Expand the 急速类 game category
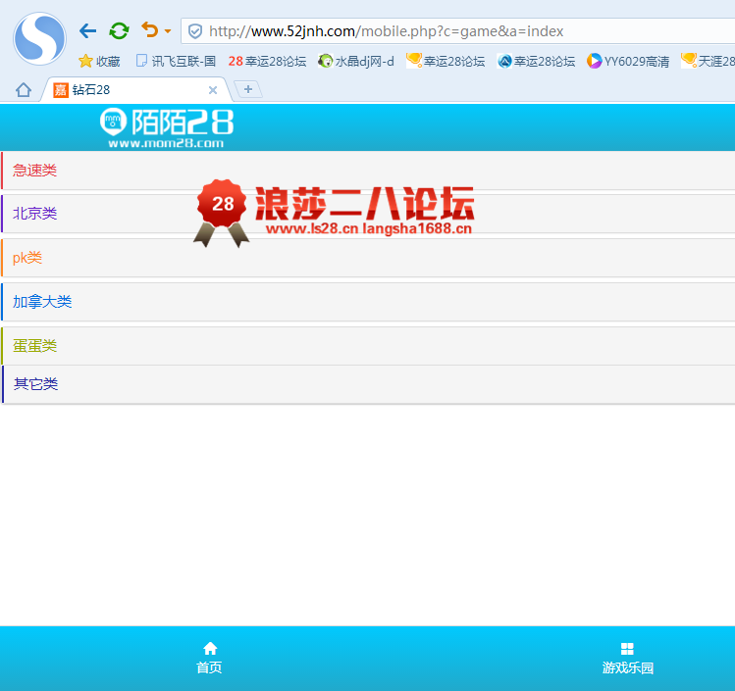The height and width of the screenshot is (691, 735). (35, 171)
